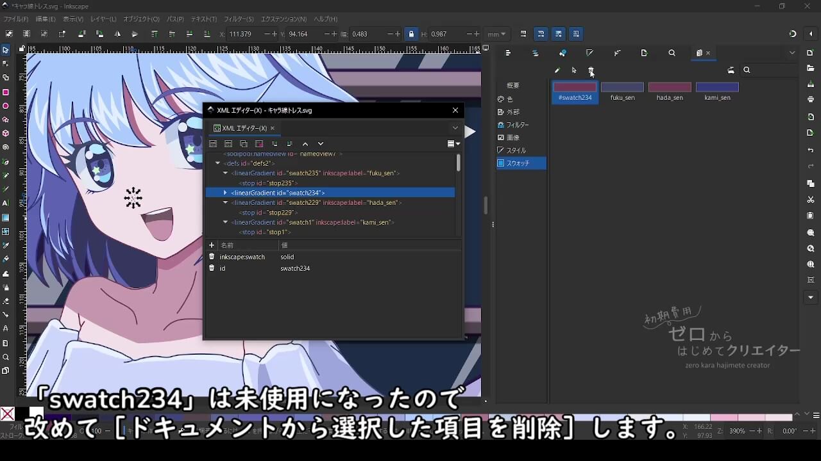The width and height of the screenshot is (821, 461).
Task: Click the edit pencil icon in swatch panel
Action: pyautogui.click(x=557, y=70)
